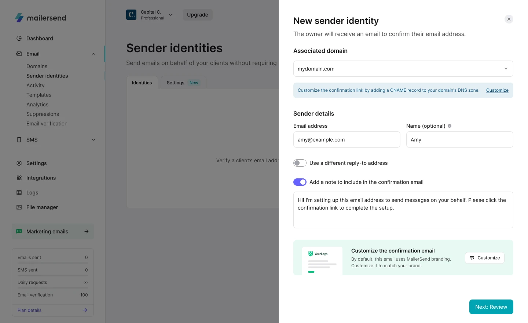This screenshot has width=528, height=323.
Task: Click the Integrations icon in sidebar
Action: pyautogui.click(x=19, y=178)
